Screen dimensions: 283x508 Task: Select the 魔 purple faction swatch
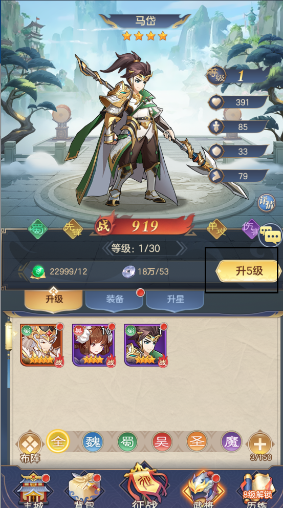[x=231, y=442]
